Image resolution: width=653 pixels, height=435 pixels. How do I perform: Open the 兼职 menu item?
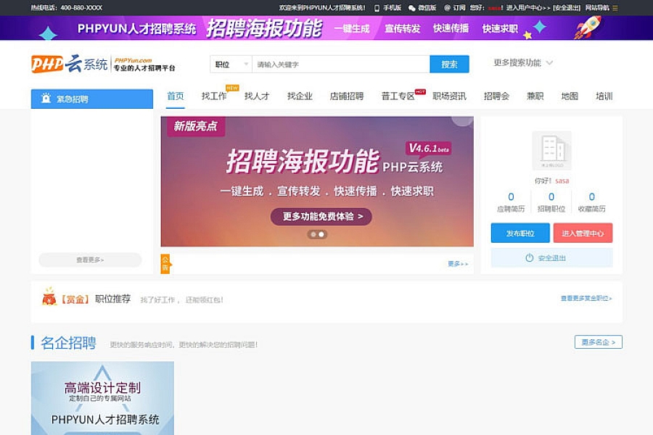[535, 96]
